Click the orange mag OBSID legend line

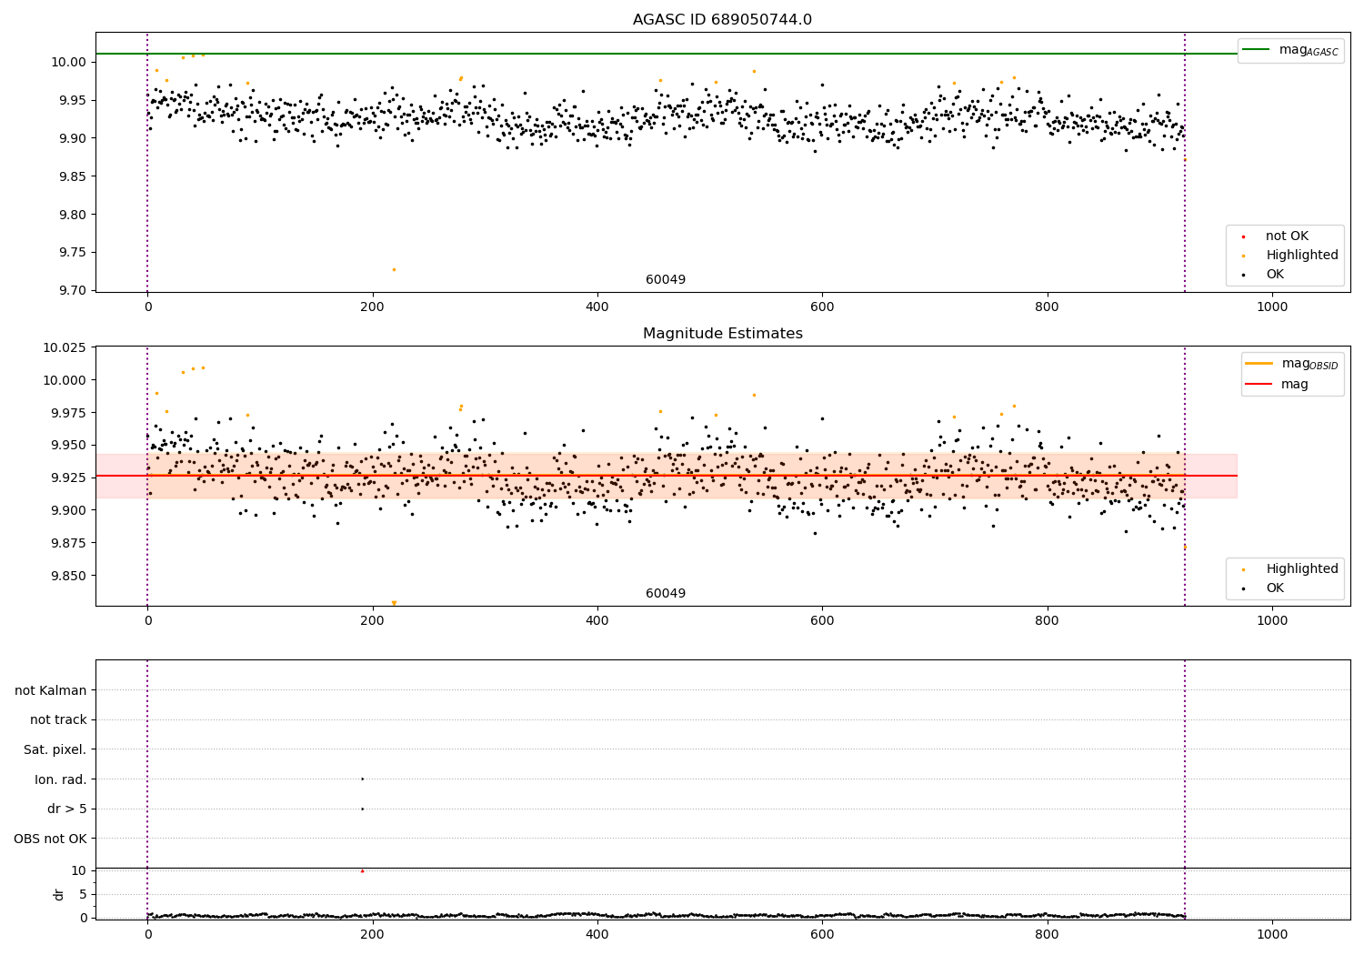[1259, 364]
